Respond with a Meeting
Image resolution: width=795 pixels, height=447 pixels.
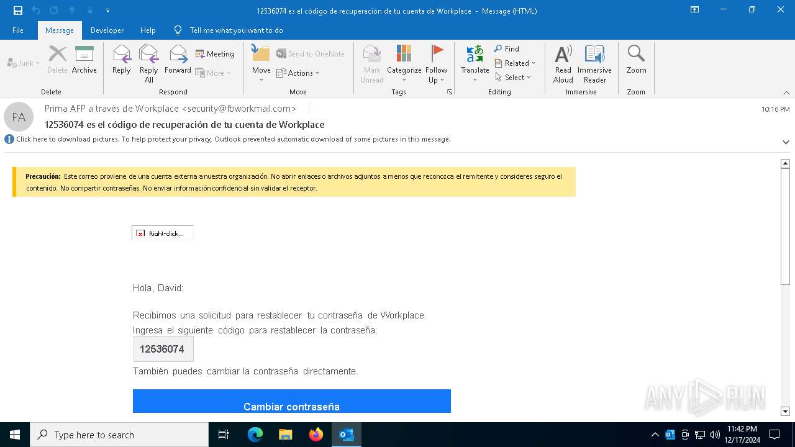click(215, 54)
